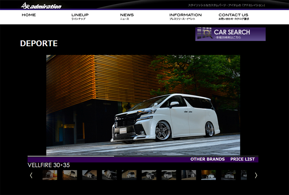Click the CAR SEARCH banner

(230, 34)
